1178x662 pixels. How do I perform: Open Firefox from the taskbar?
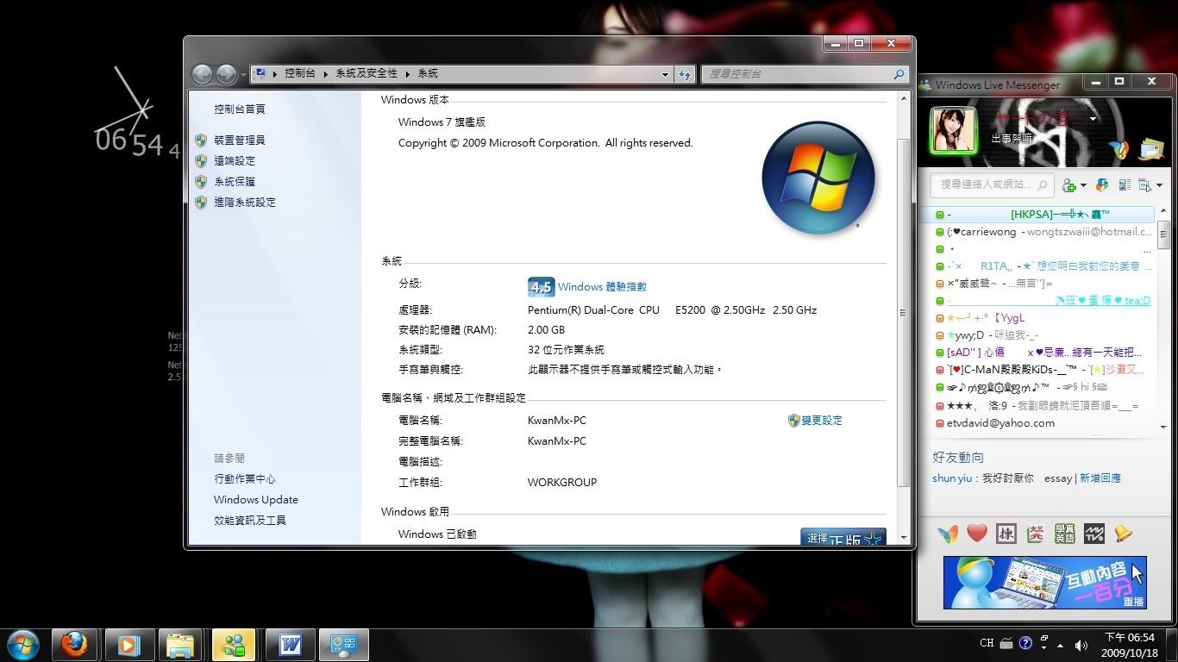(x=74, y=644)
